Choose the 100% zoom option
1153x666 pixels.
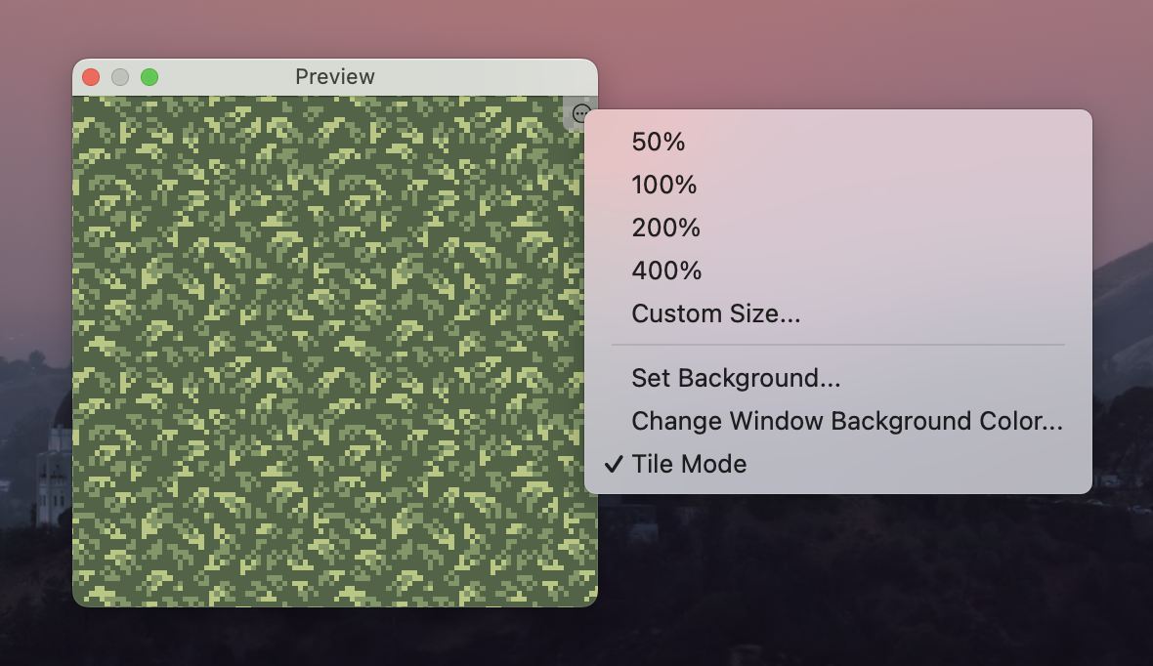click(664, 185)
